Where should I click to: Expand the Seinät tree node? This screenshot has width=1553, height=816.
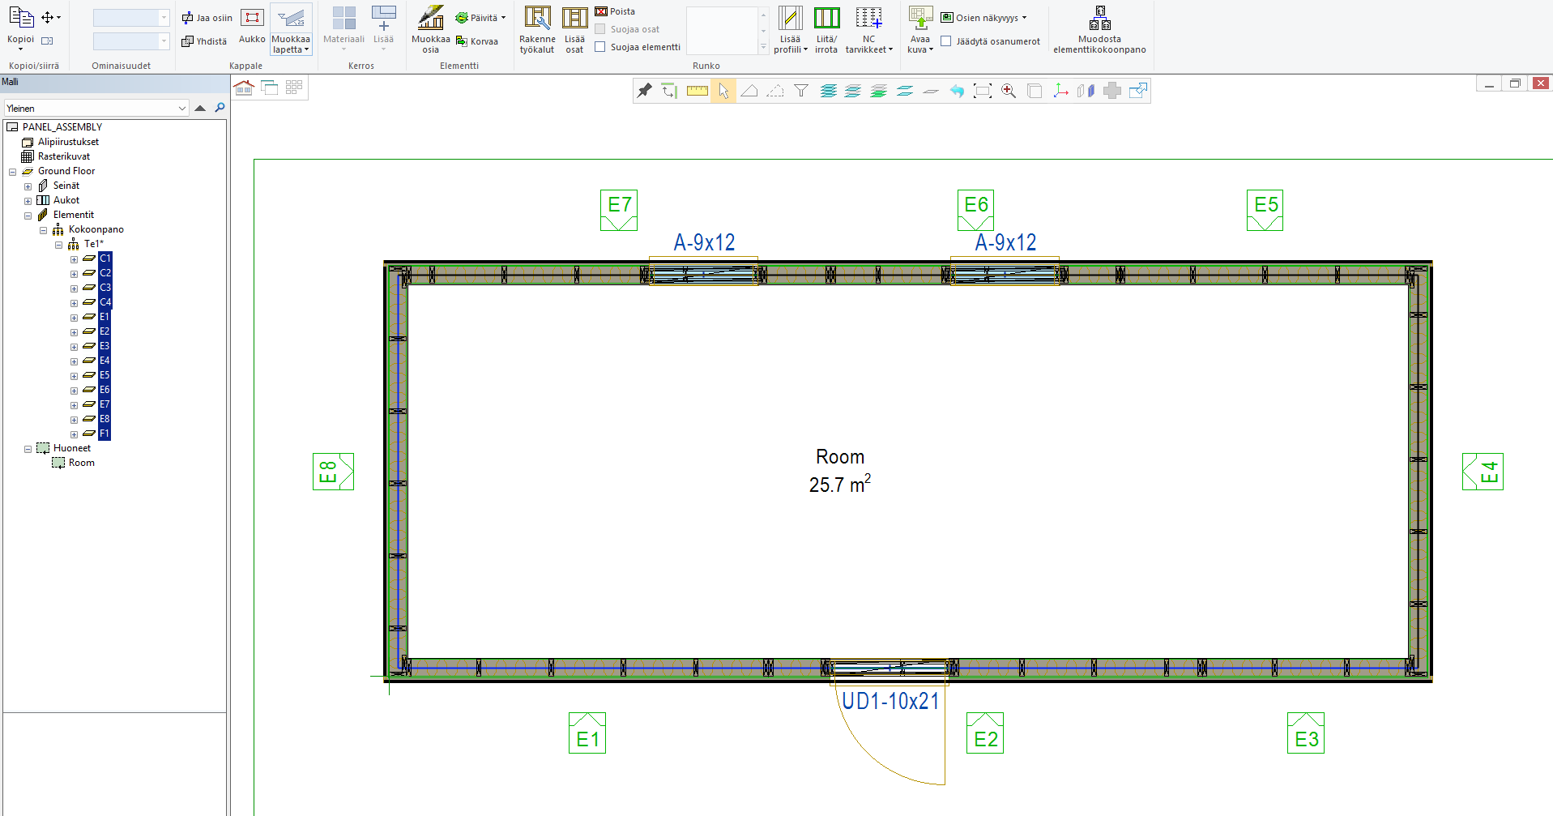(x=28, y=186)
